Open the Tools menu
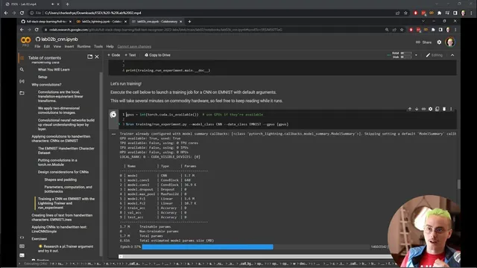The width and height of the screenshot is (477, 268). 98,46
